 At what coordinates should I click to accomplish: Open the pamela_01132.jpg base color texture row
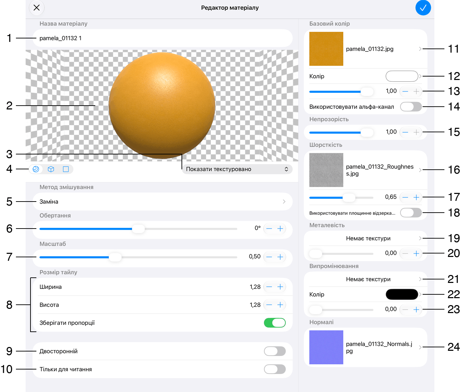(365, 49)
